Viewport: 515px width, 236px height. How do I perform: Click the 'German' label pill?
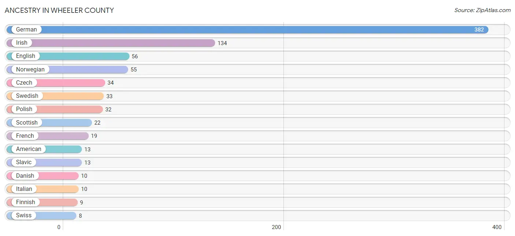pyautogui.click(x=26, y=30)
